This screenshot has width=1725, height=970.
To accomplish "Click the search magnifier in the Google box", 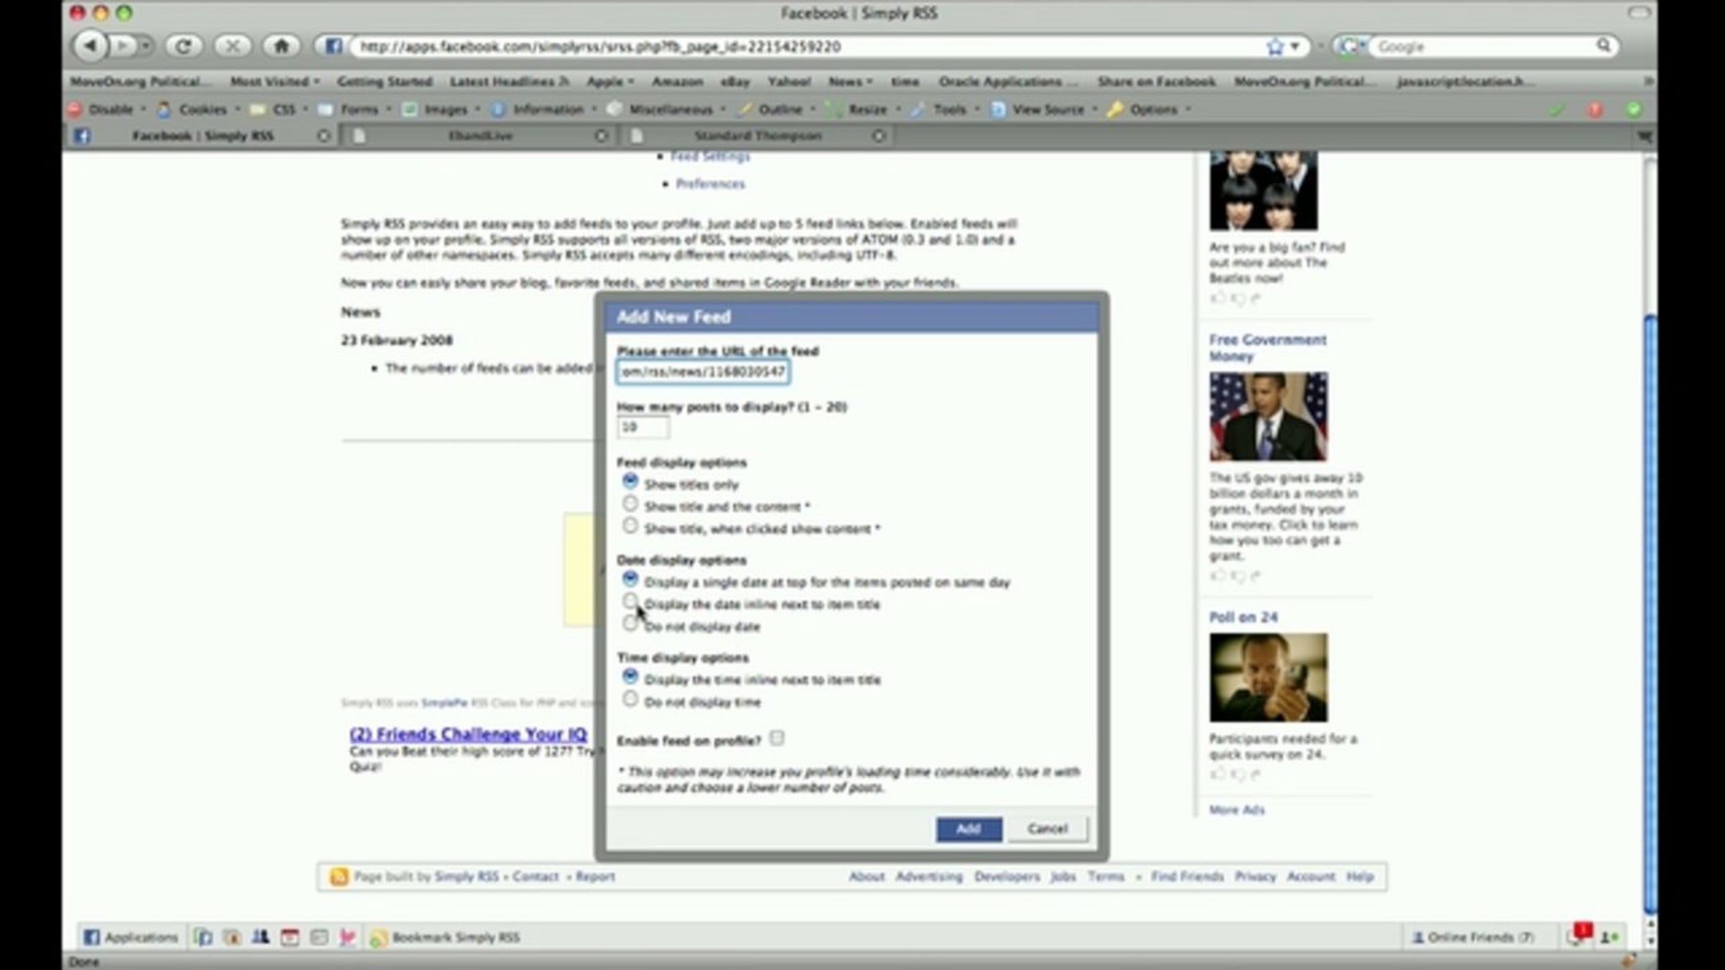I will 1603,46.
